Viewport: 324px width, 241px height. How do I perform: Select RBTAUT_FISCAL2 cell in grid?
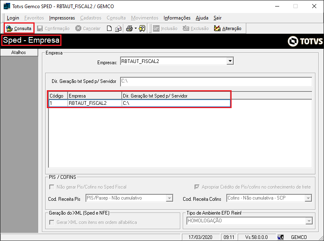95,103
